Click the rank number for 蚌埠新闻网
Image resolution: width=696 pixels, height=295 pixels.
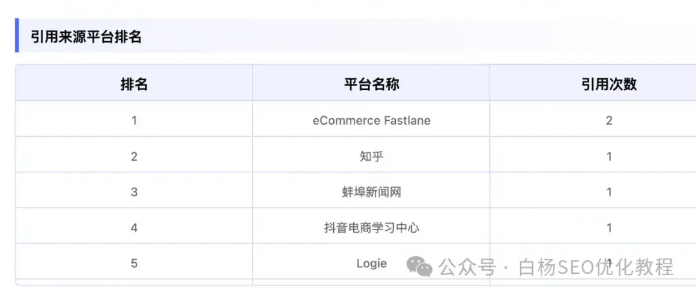pyautogui.click(x=134, y=192)
